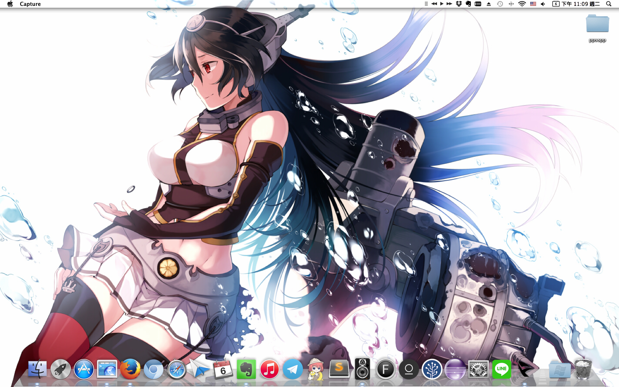The width and height of the screenshot is (619, 387).
Task: Open the circular F app icon
Action: (x=385, y=369)
